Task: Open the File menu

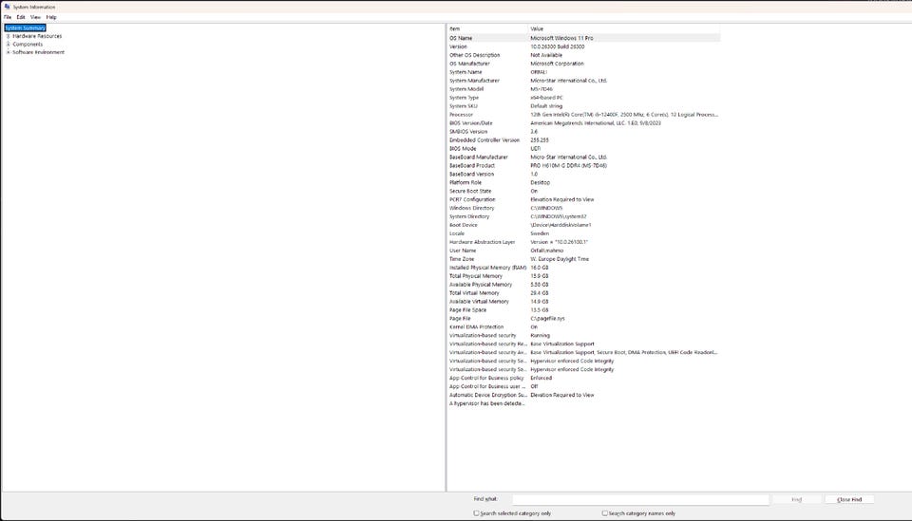Action: point(8,17)
